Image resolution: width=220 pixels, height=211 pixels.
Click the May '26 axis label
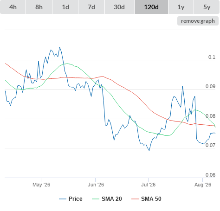(x=41, y=185)
